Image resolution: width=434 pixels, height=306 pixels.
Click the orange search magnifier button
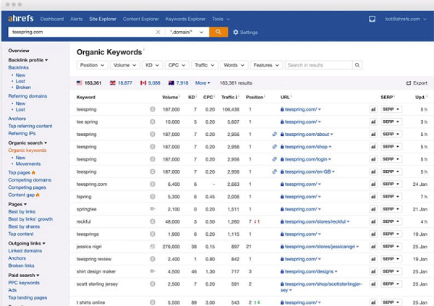point(218,32)
